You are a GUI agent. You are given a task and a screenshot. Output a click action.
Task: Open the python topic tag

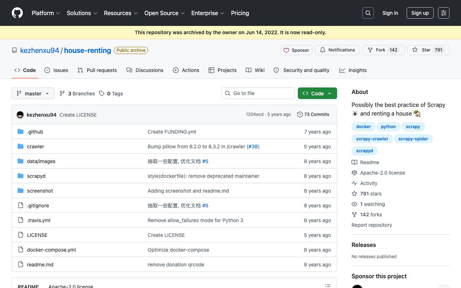(388, 127)
